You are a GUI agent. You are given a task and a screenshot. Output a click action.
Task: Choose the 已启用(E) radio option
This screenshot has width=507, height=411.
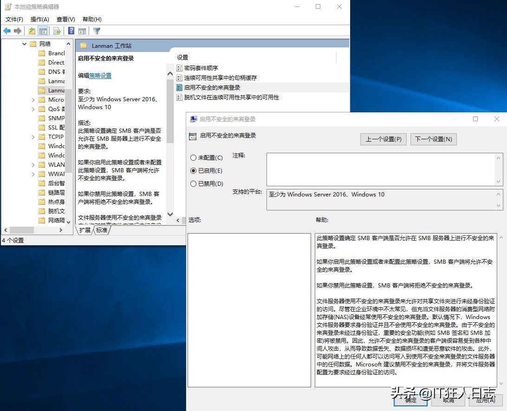[x=194, y=171]
